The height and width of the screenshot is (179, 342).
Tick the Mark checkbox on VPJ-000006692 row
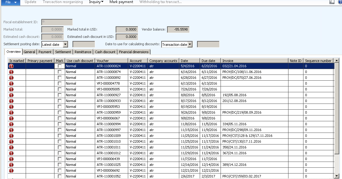coord(60,170)
